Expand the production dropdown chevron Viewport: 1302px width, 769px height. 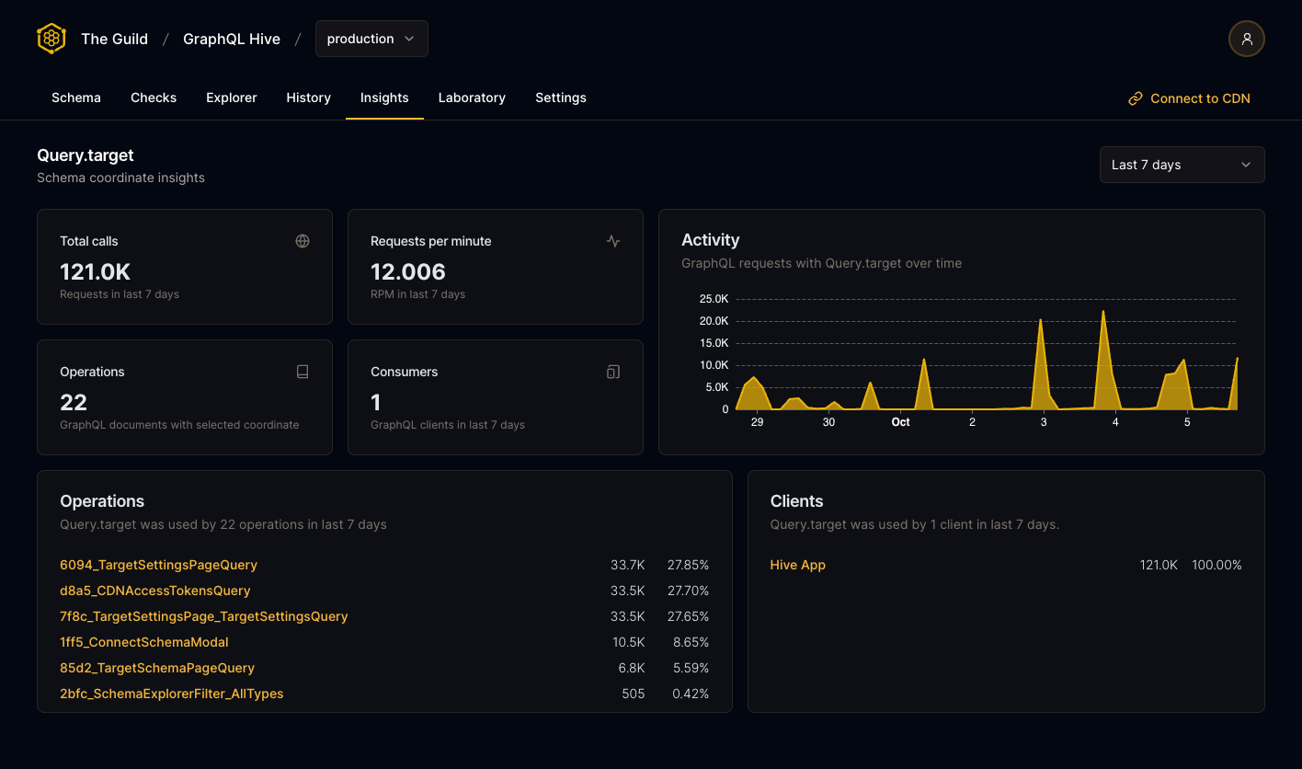coord(410,39)
